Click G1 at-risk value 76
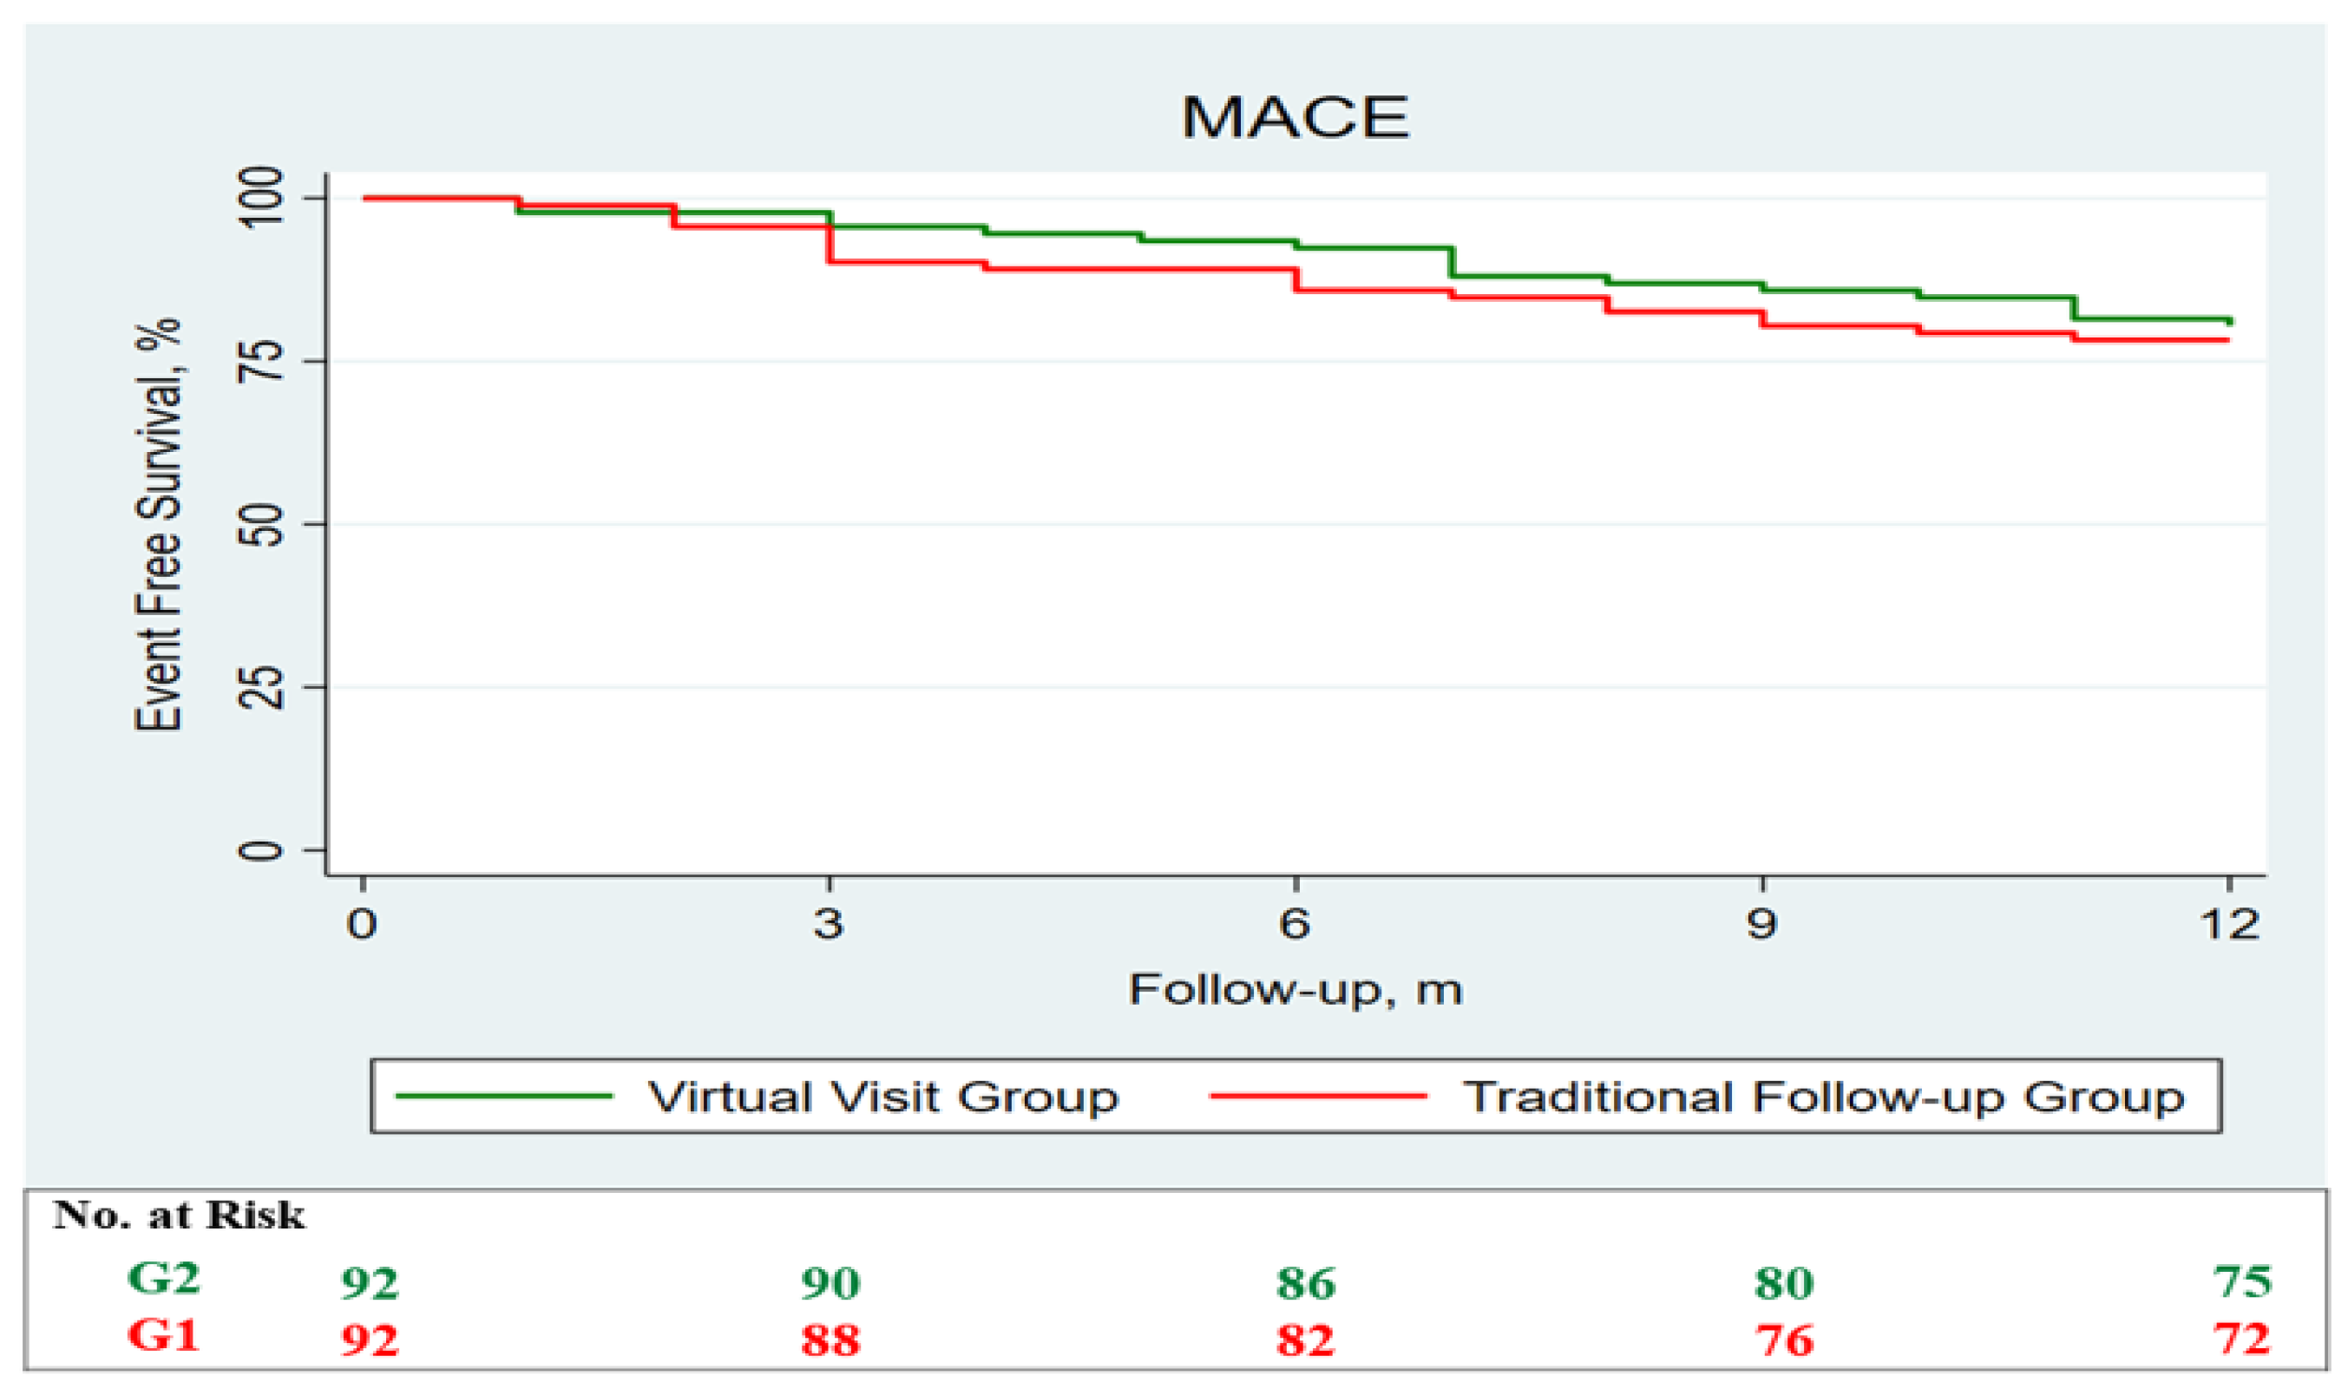This screenshot has width=2348, height=1389. 1784,1341
